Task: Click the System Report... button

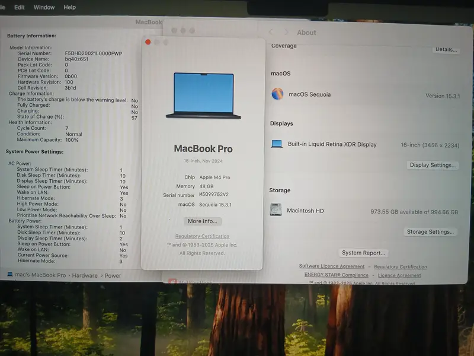Action: tap(364, 253)
